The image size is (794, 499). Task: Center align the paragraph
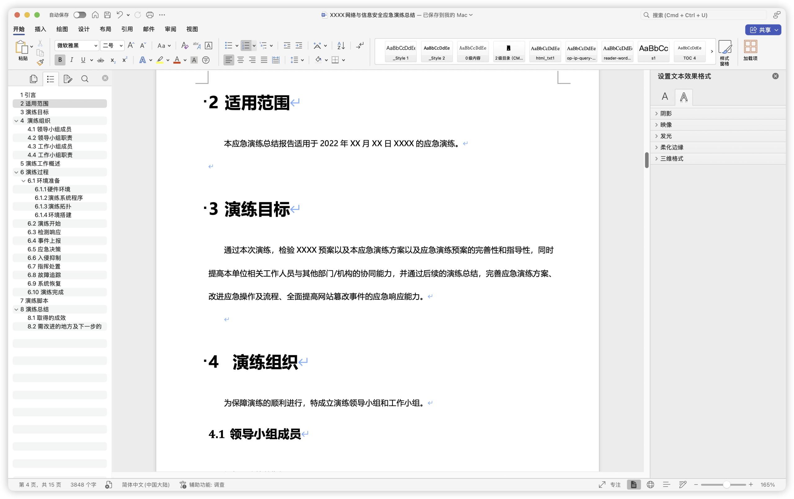coord(241,60)
